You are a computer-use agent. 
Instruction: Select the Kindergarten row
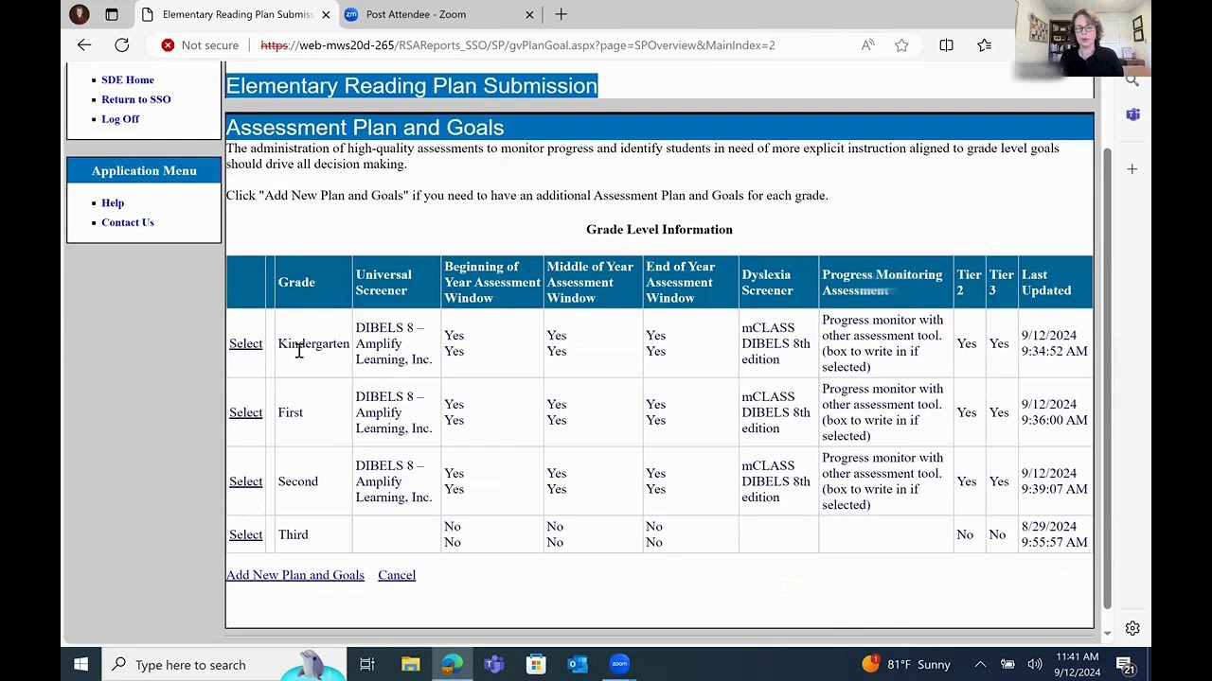click(x=245, y=343)
